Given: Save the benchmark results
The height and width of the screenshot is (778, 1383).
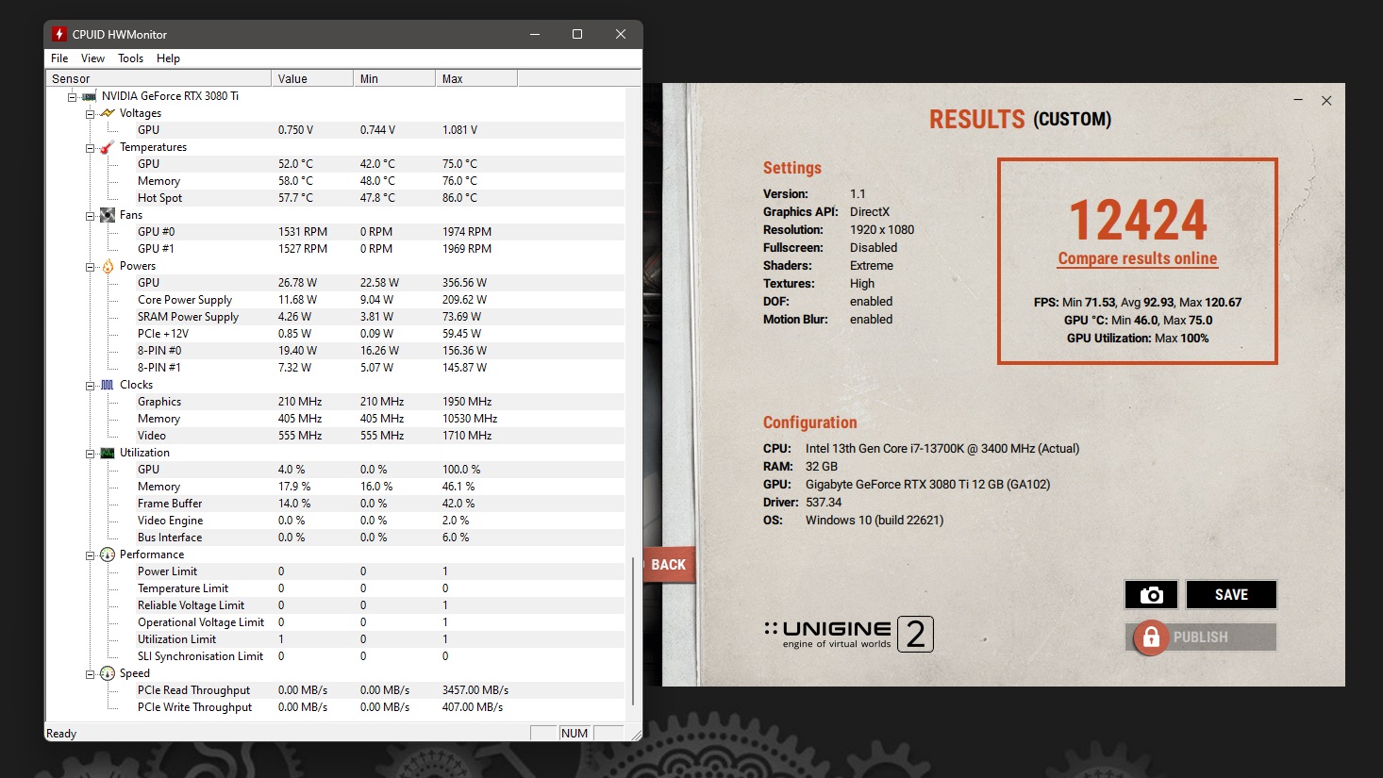Looking at the screenshot, I should pyautogui.click(x=1231, y=595).
